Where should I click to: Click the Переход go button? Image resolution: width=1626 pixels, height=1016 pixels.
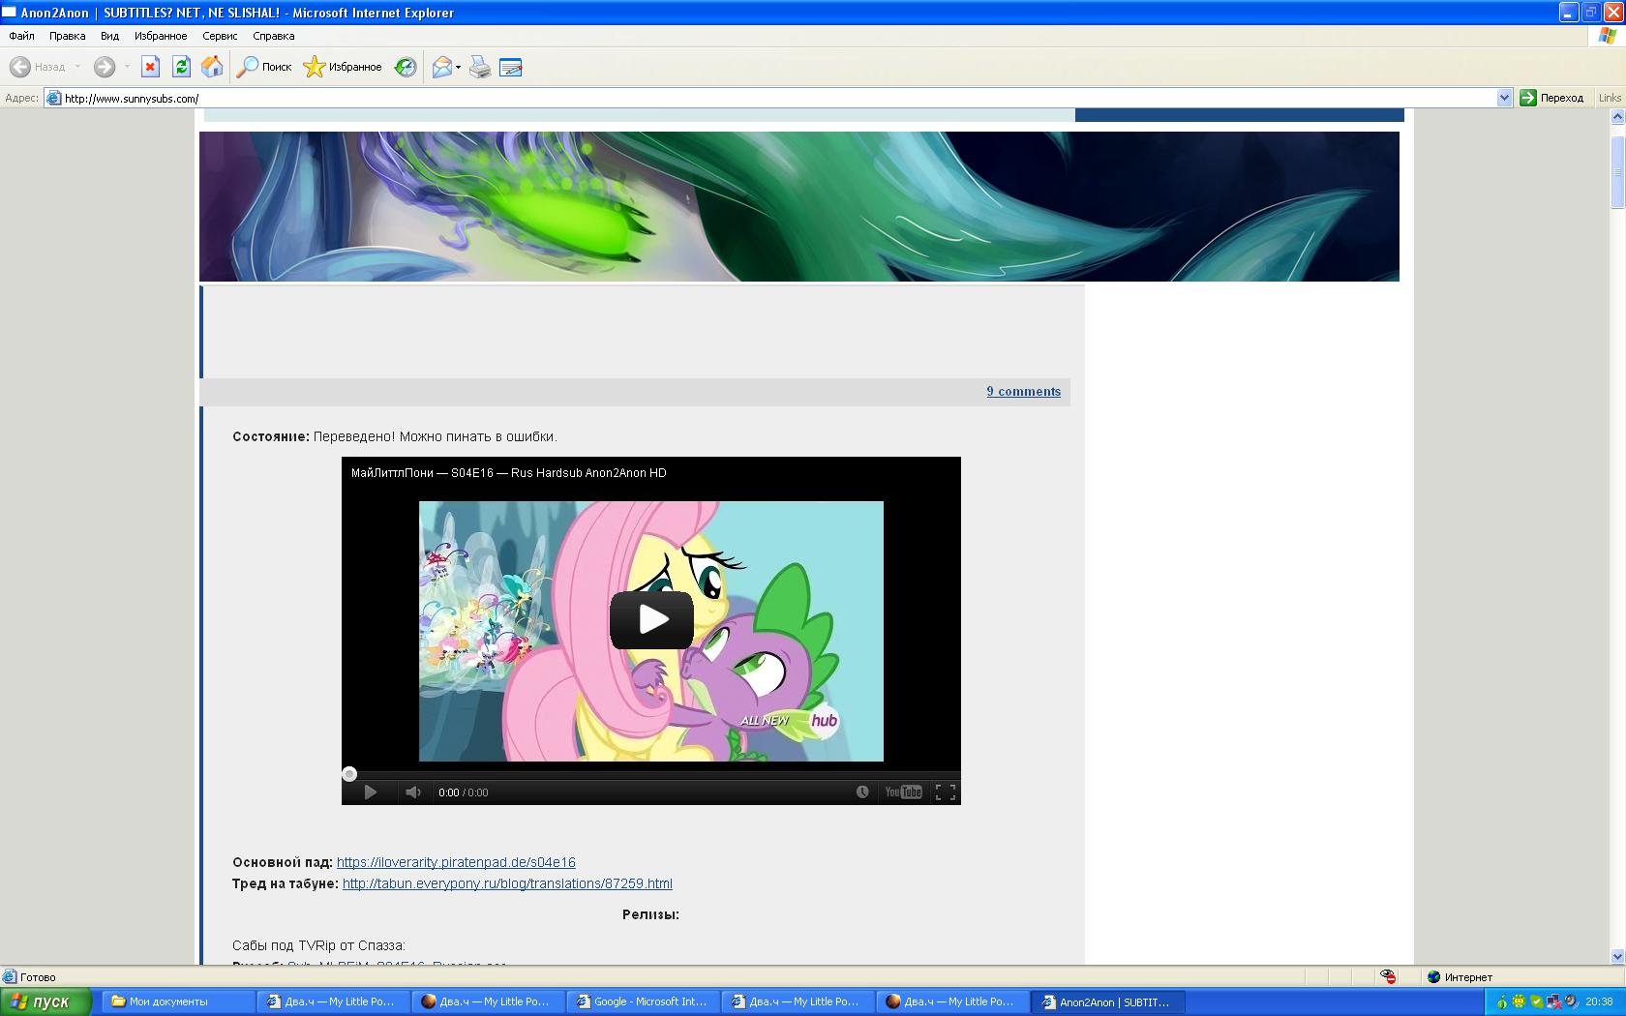pos(1552,98)
